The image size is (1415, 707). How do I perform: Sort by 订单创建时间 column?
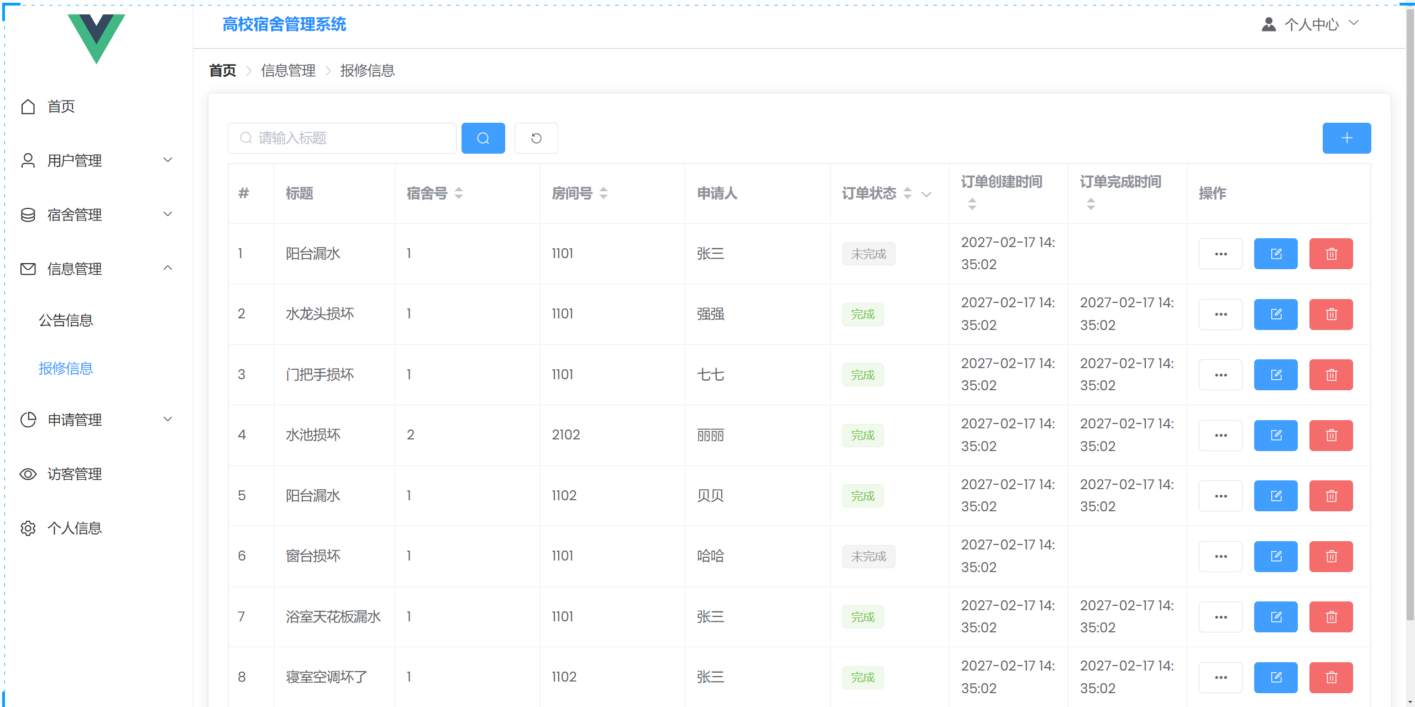(972, 204)
